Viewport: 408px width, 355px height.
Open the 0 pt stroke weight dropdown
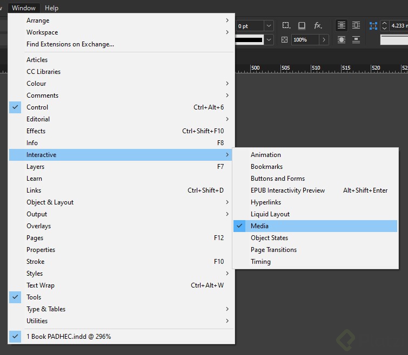[269, 26]
